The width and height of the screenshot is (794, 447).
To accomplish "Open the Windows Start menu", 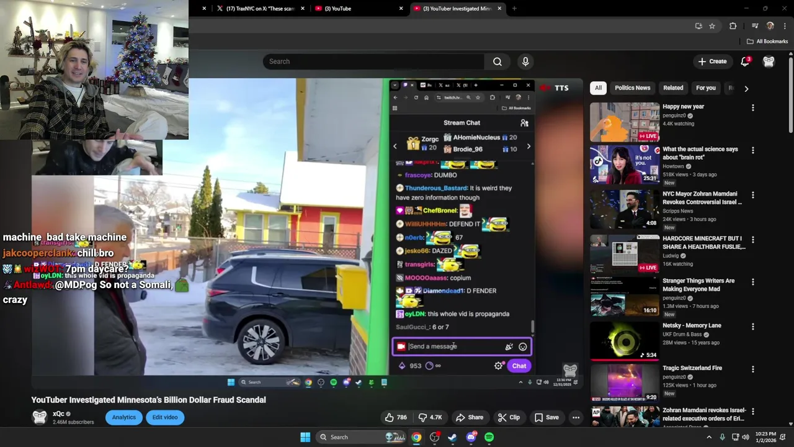I will click(x=305, y=437).
